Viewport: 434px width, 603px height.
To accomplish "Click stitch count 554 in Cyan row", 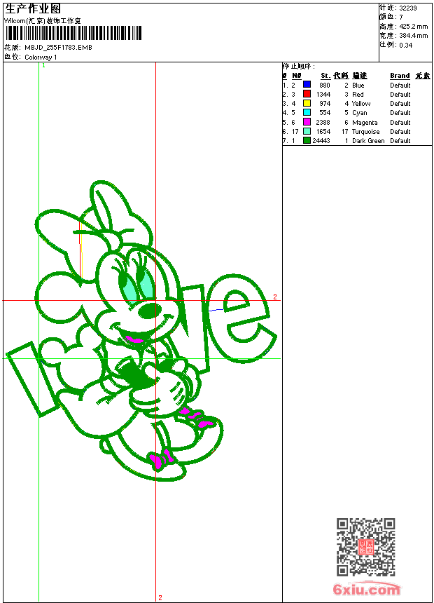I will pos(325,113).
